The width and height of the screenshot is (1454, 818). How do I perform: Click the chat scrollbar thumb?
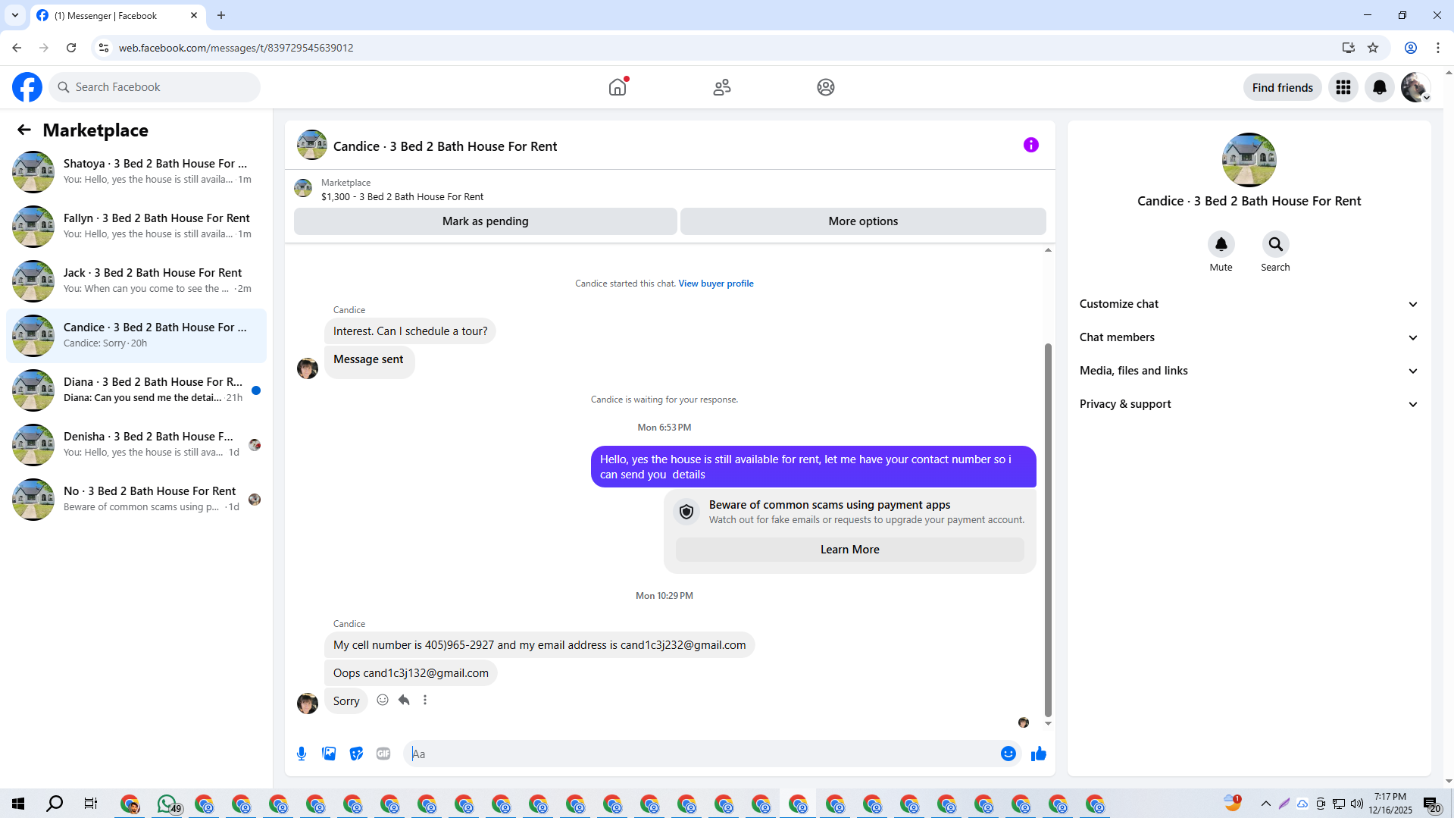(1048, 530)
